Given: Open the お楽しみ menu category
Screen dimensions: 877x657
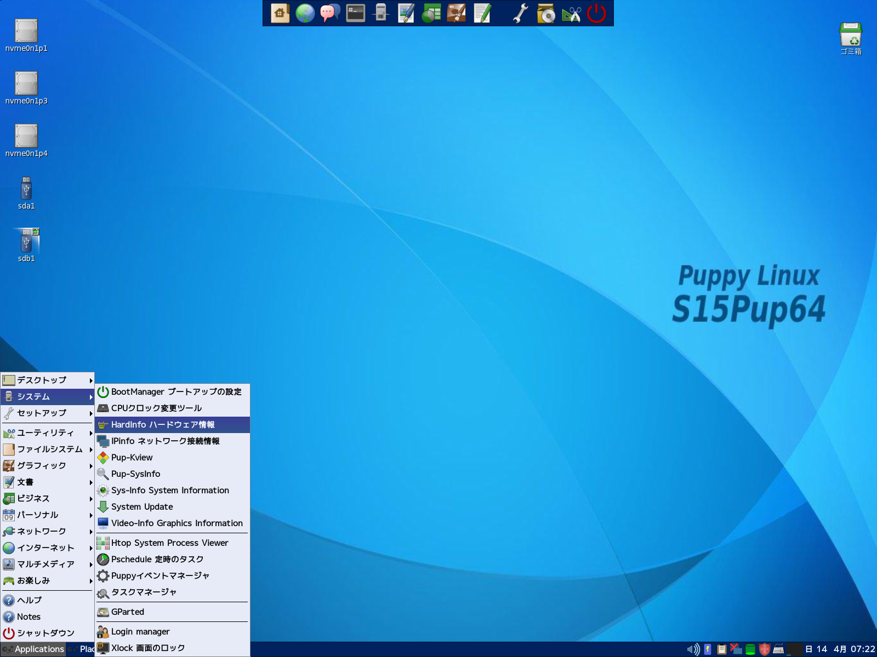Looking at the screenshot, I should (47, 580).
